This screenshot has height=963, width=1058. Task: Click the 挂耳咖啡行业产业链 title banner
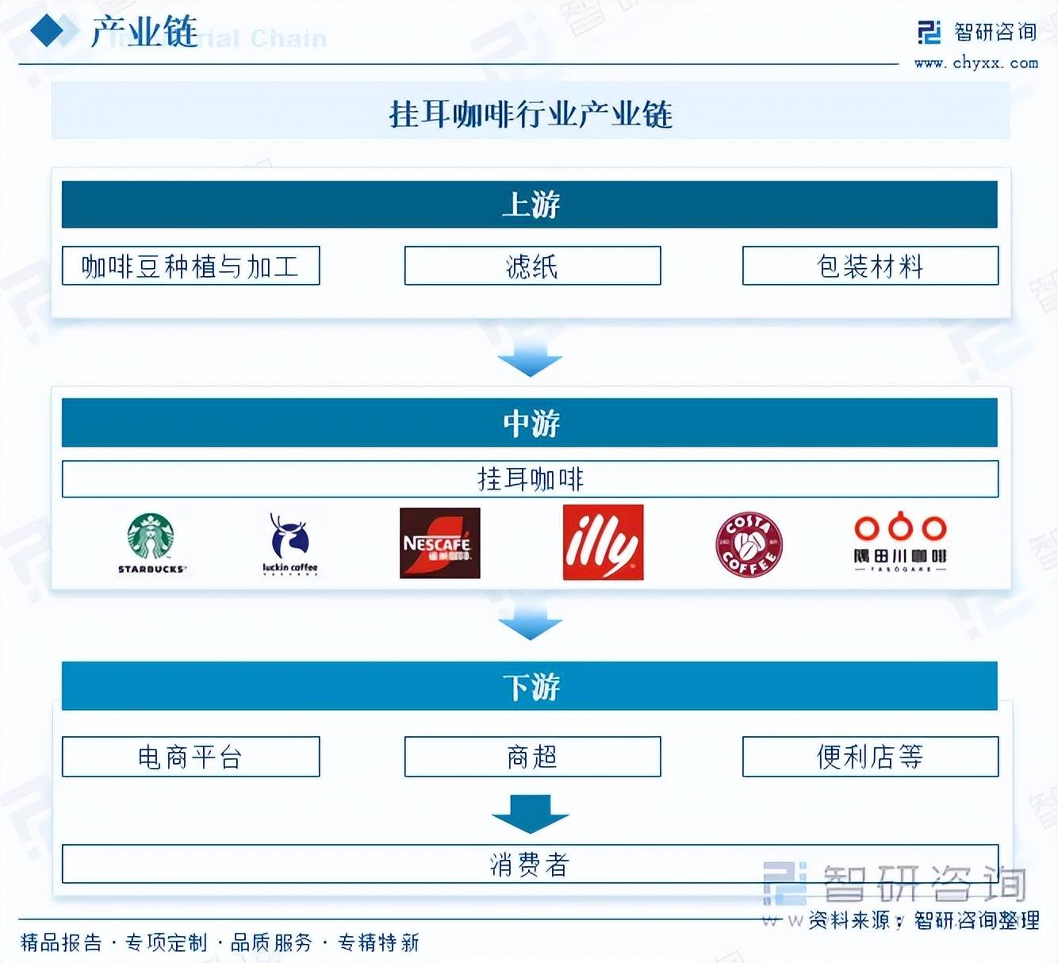(530, 112)
